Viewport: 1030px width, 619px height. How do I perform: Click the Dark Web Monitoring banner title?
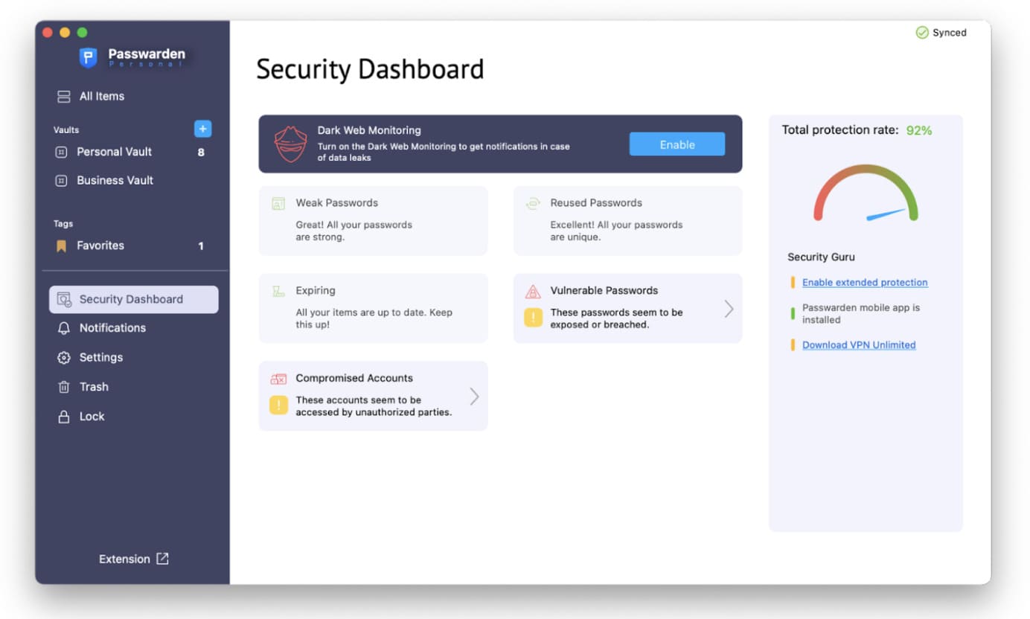[369, 130]
